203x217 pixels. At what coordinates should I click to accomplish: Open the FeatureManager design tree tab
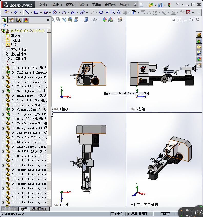coord(4,20)
